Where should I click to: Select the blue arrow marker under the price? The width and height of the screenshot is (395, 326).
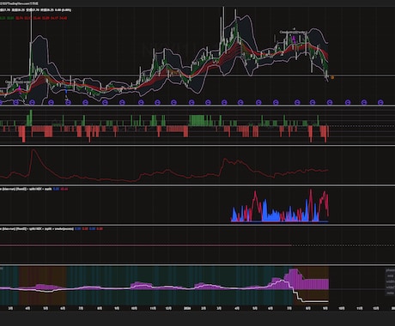(x=66, y=91)
